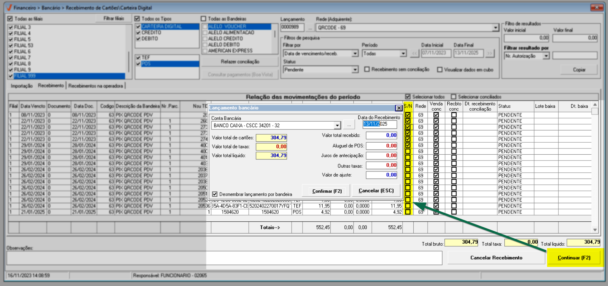The image size is (608, 286).
Task: Open the Recebimentos na operadora tab
Action: (x=96, y=86)
